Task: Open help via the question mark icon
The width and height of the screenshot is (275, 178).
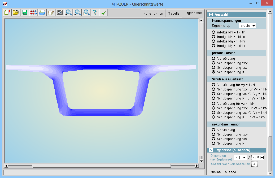Action: click(x=95, y=12)
